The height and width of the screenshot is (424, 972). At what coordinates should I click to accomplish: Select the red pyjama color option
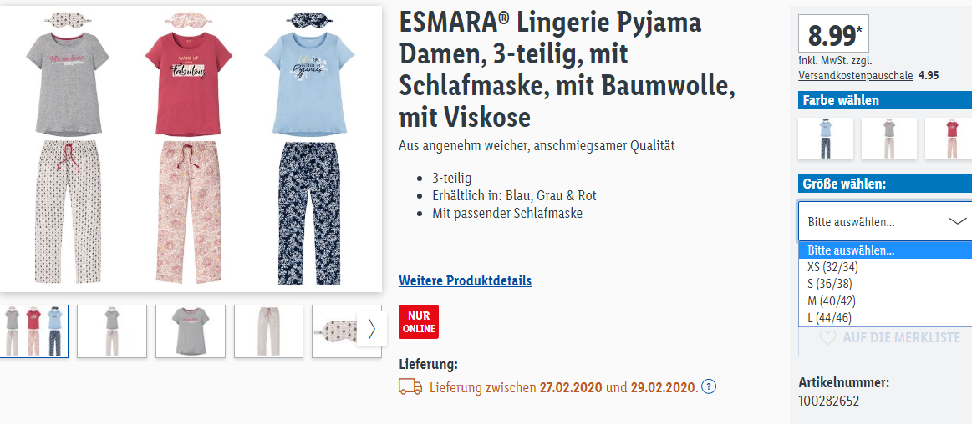pos(949,139)
